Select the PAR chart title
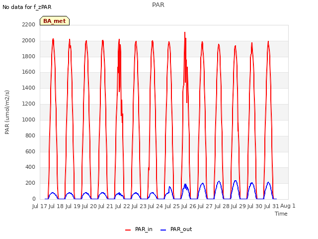 (x=158, y=4)
